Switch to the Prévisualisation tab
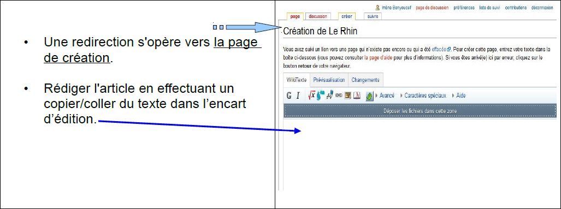Image resolution: width=561 pixels, height=209 pixels. (x=329, y=80)
